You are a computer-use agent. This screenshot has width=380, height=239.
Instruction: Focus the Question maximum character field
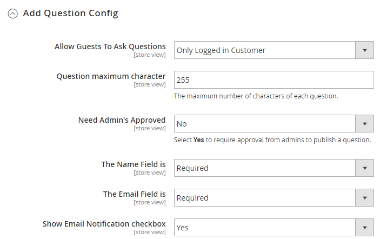tap(274, 80)
